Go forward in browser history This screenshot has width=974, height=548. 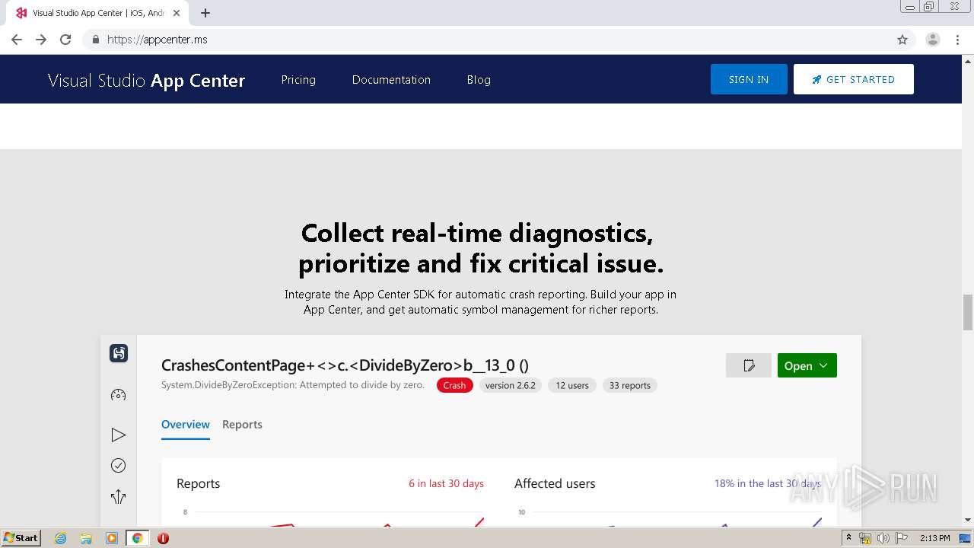(41, 40)
